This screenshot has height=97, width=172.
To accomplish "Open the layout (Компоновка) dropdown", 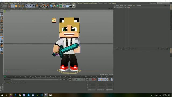I will pos(163,3).
